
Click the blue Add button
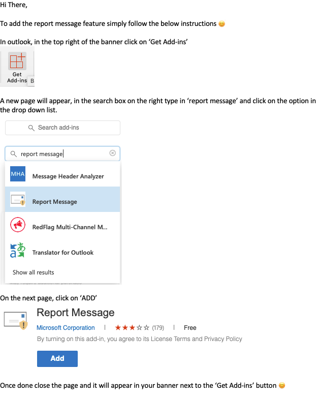[x=57, y=359]
